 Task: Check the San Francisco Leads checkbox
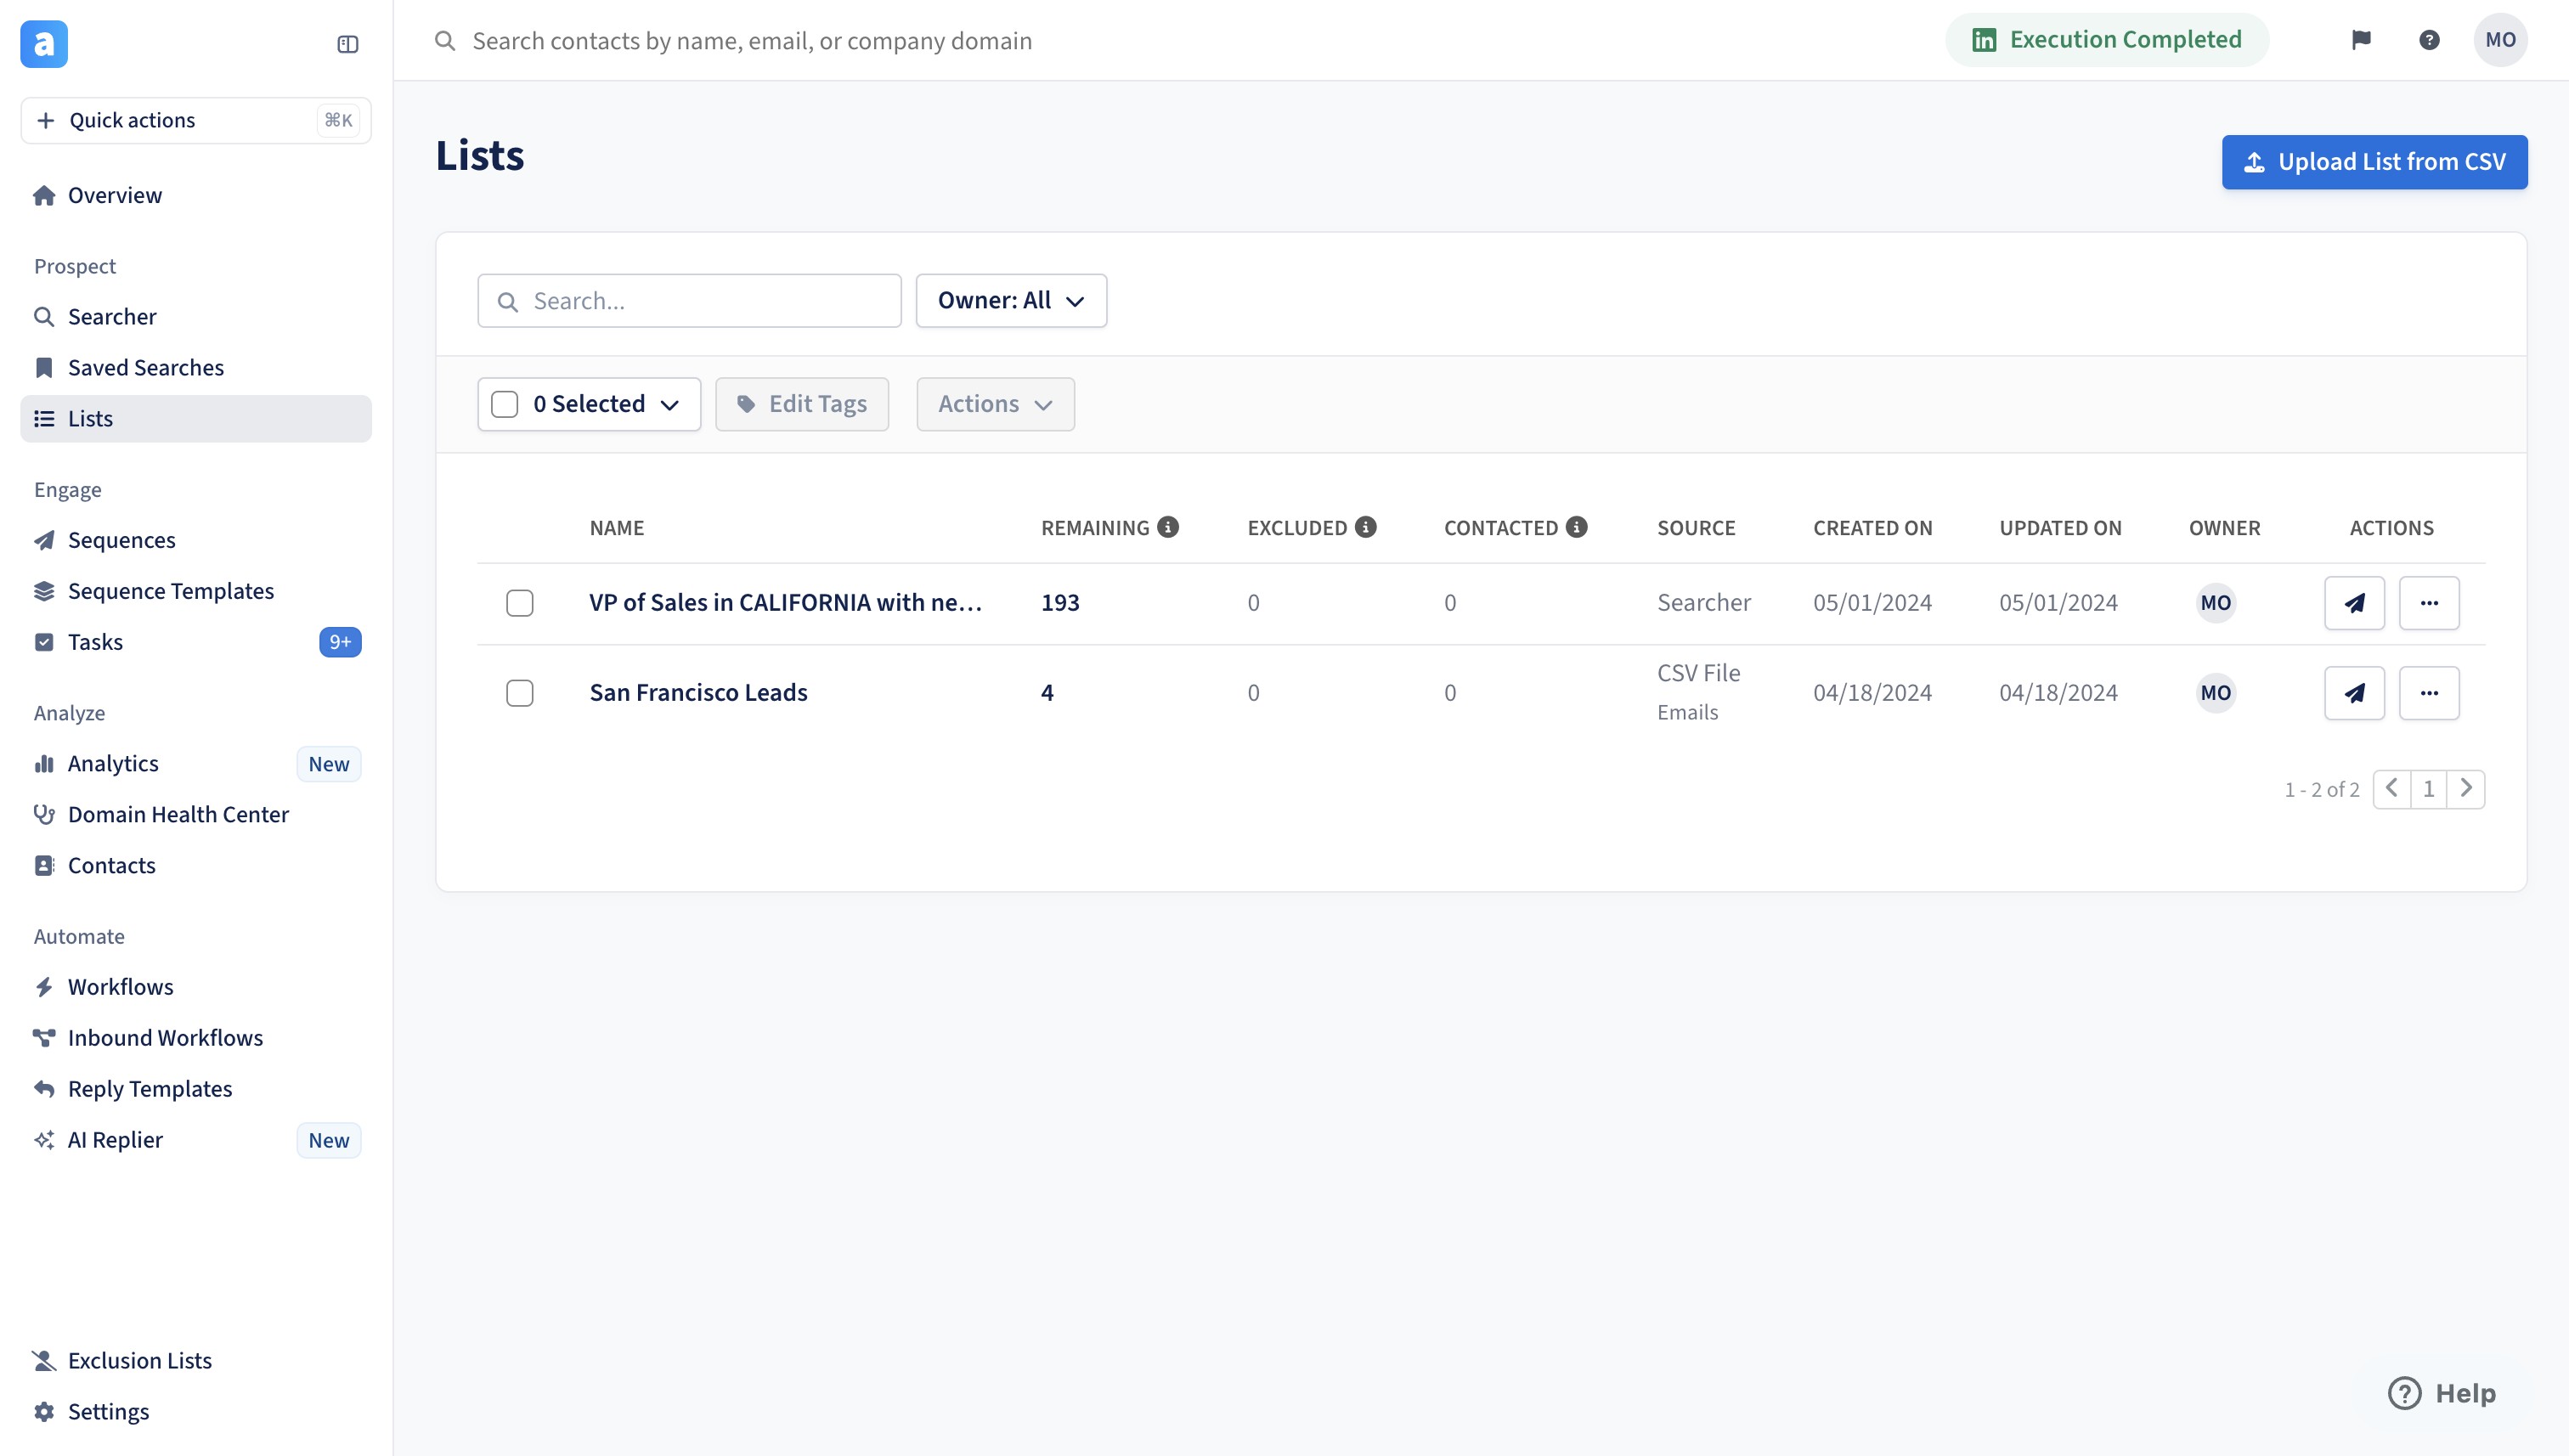click(519, 693)
